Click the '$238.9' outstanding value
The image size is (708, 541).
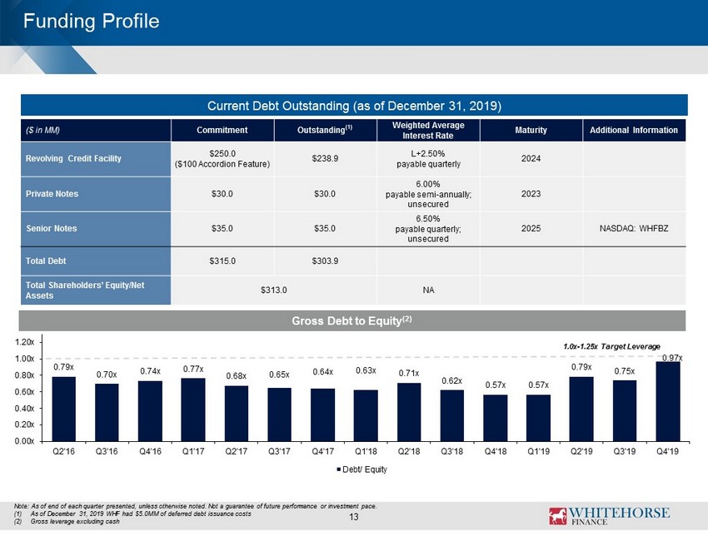[x=325, y=159]
